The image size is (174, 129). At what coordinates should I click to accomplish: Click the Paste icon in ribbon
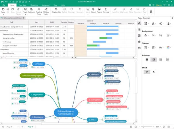[x=3, y=9]
